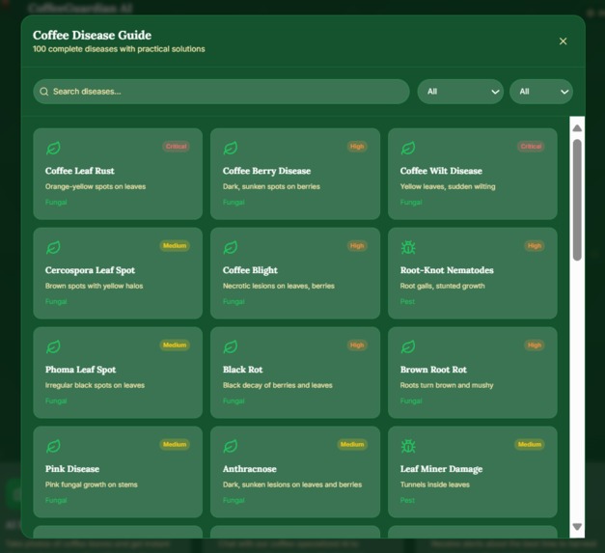Close the Coffee Disease Guide dialog
This screenshot has height=553, width=605.
(x=563, y=41)
